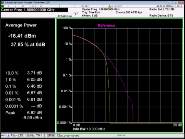This screenshot has height=139, width=185.
Task: Click the green LXI indicator at top left
Action: pos(2,6)
